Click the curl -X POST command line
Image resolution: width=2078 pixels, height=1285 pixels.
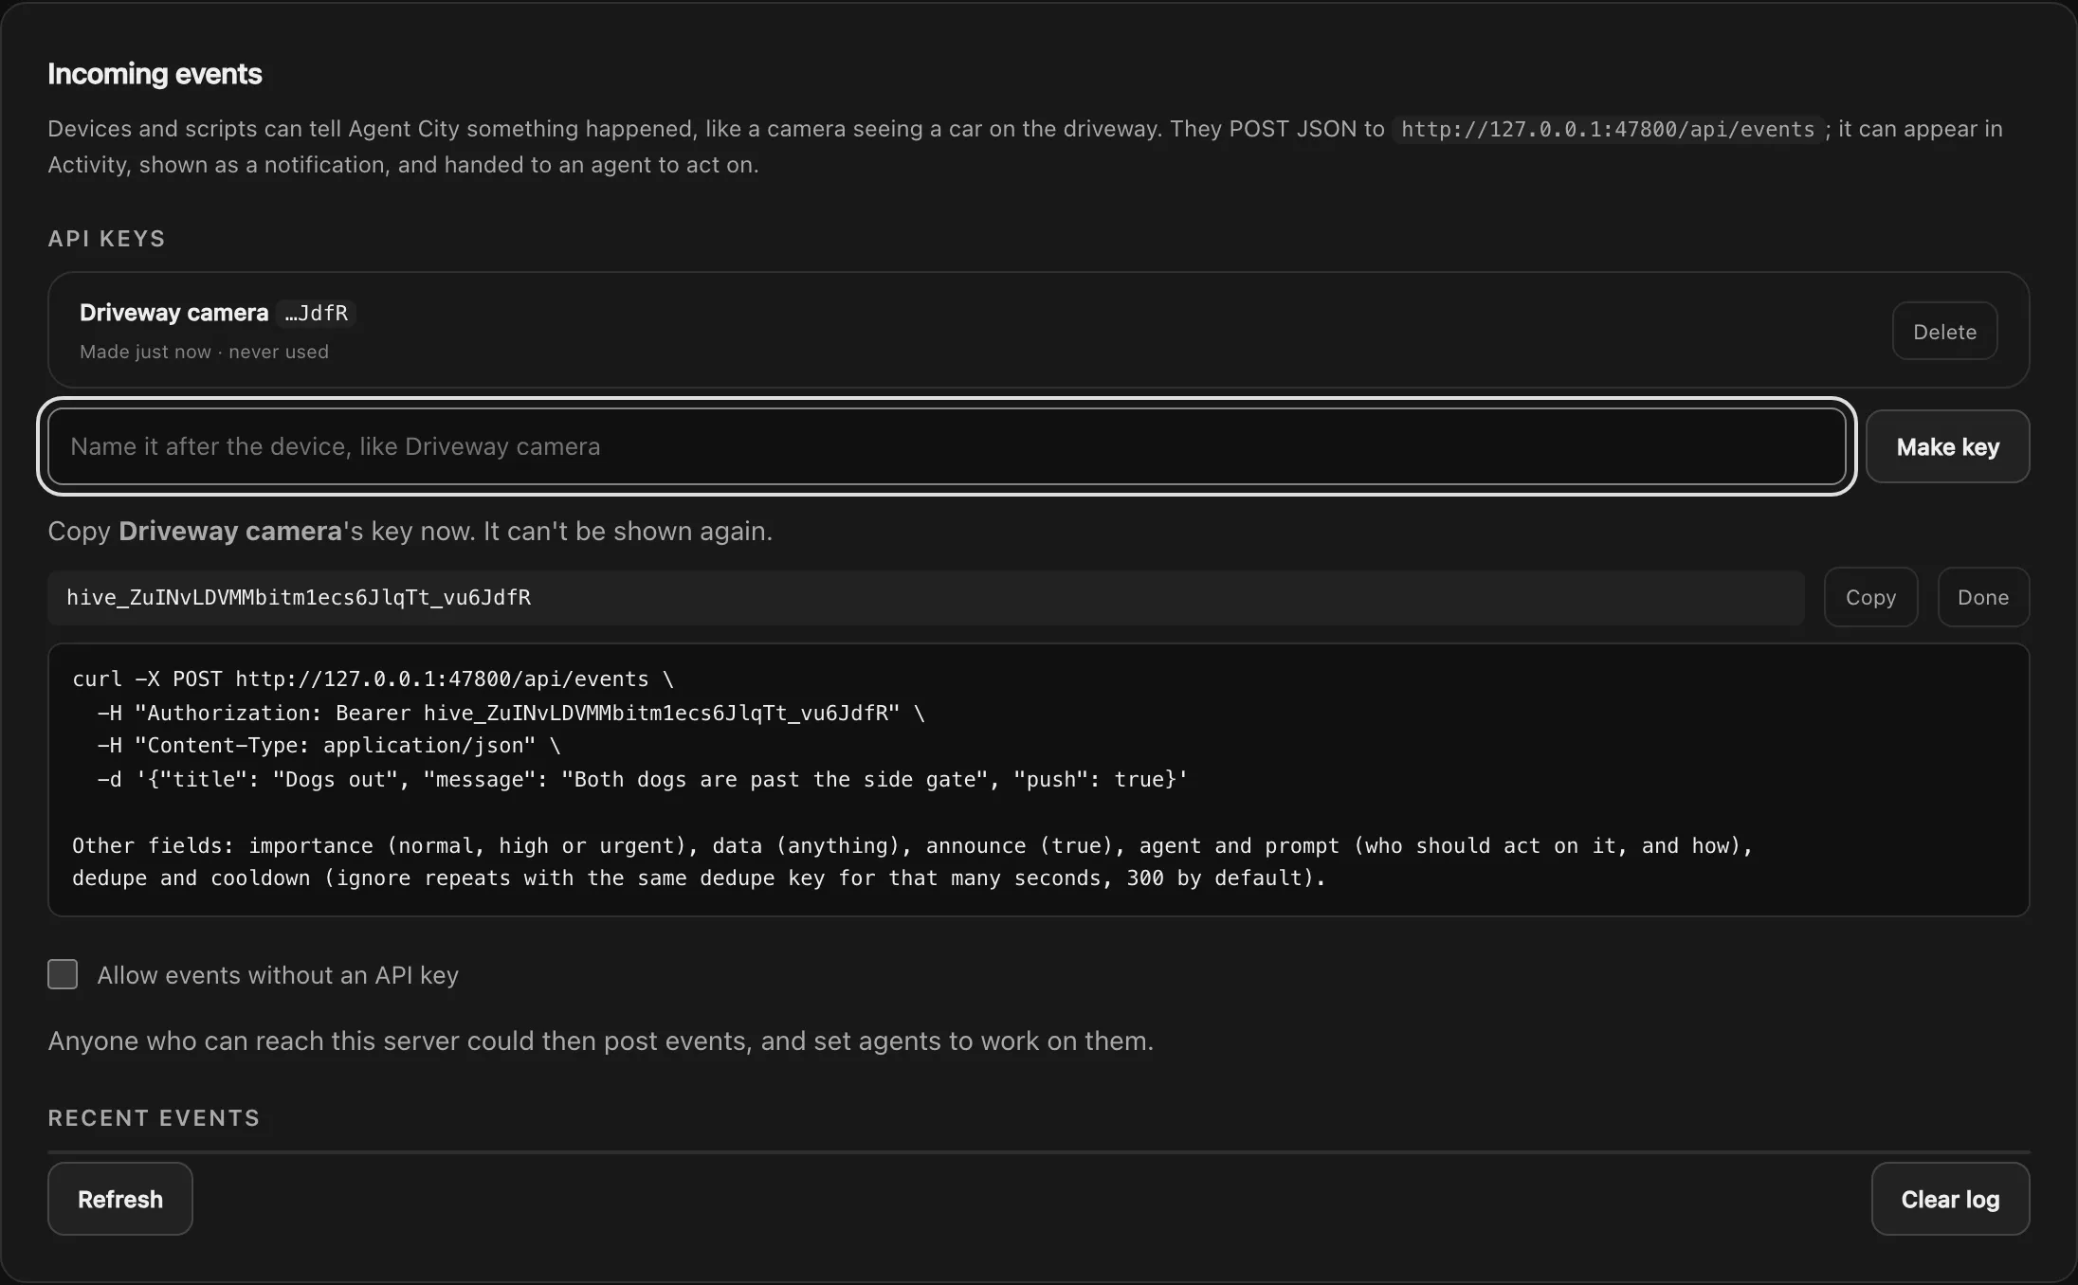click(x=373, y=679)
